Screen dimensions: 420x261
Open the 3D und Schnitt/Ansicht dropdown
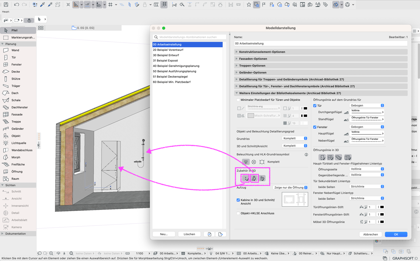pos(295,146)
